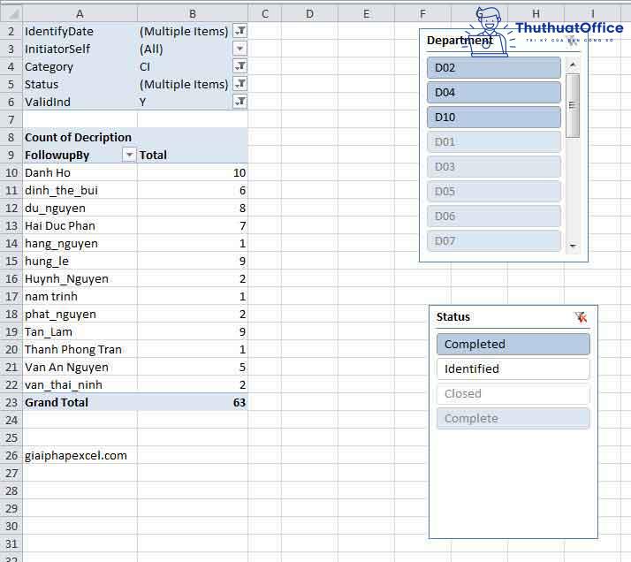Select D05 in Department slicer
This screenshot has width=631, height=562.
pyautogui.click(x=494, y=192)
